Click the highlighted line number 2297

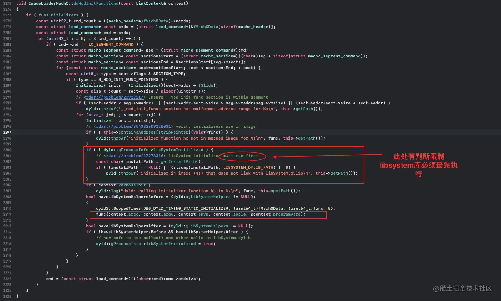(7, 132)
